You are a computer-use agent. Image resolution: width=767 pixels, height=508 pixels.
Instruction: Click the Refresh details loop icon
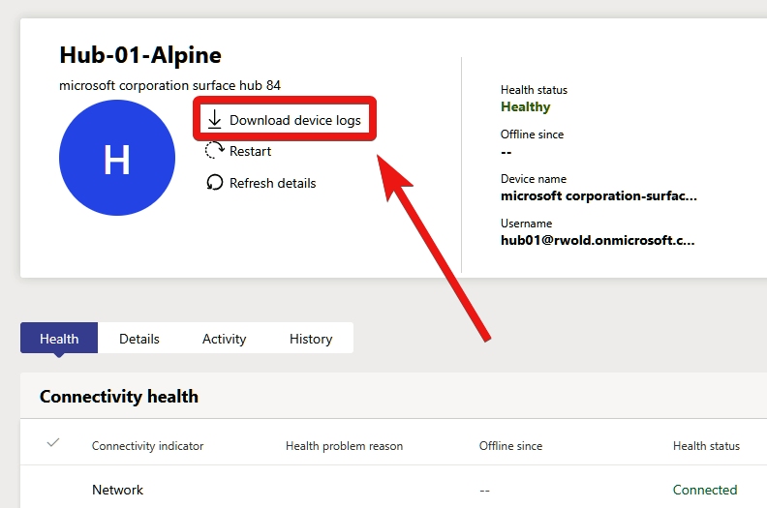point(215,183)
